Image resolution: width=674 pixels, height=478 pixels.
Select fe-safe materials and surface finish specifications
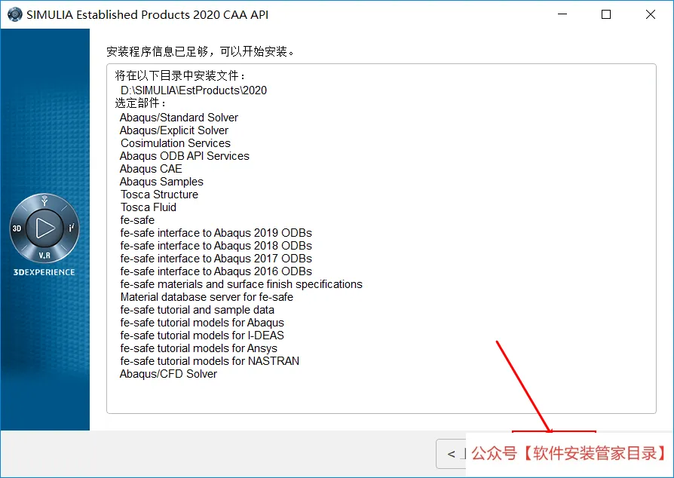(x=241, y=284)
